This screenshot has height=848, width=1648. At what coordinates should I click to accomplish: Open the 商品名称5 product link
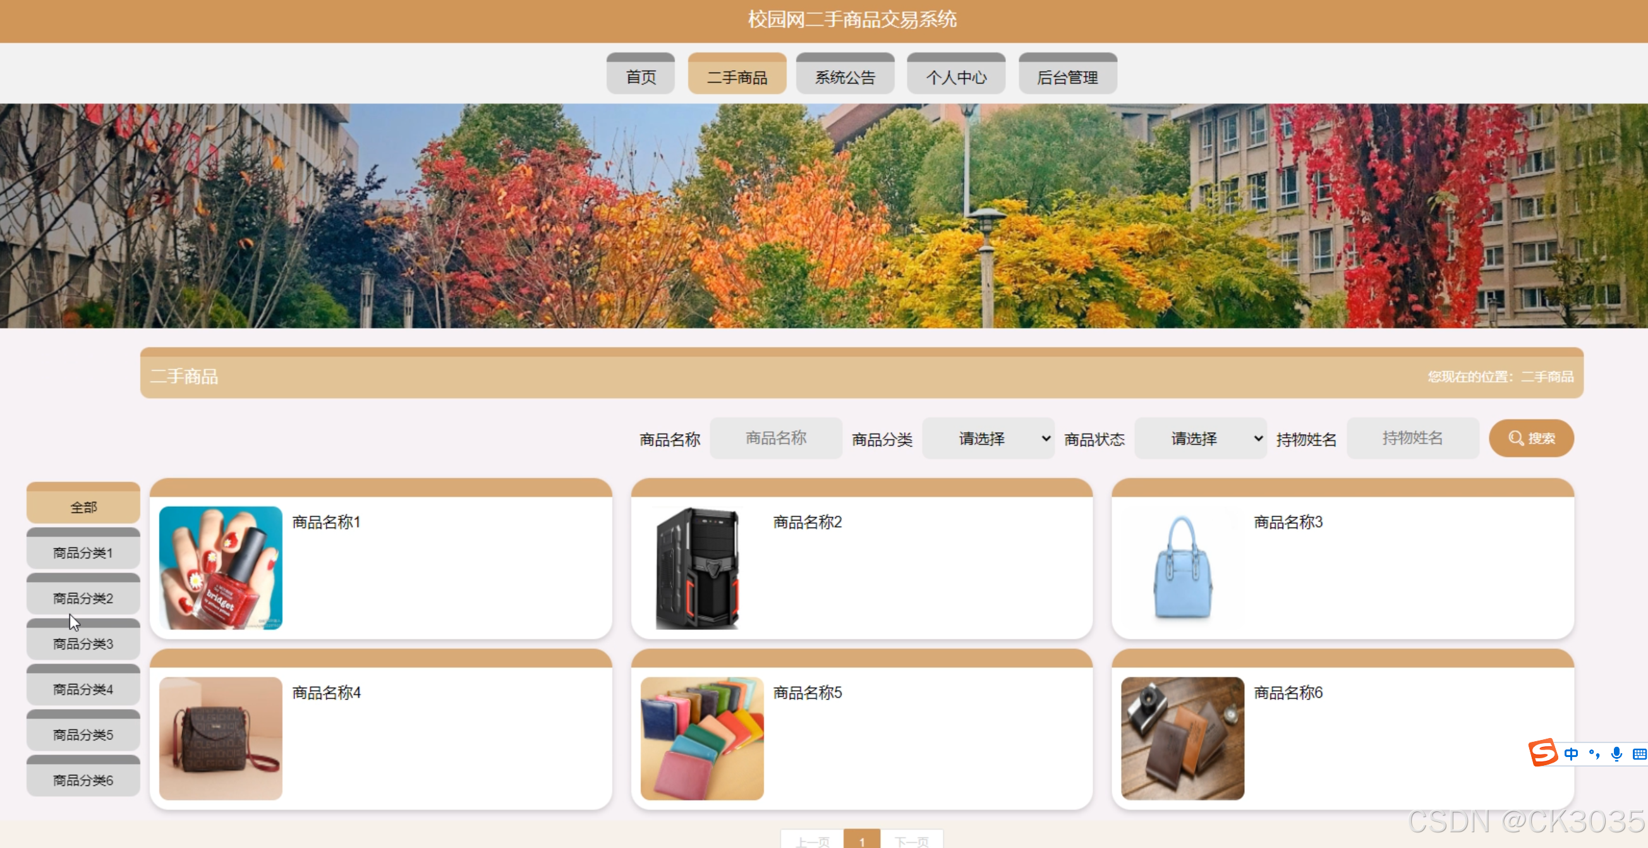pos(808,693)
